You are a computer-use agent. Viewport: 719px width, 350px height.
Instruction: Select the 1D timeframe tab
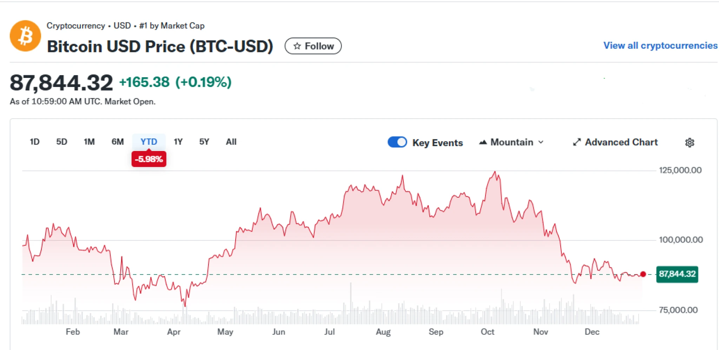[34, 142]
